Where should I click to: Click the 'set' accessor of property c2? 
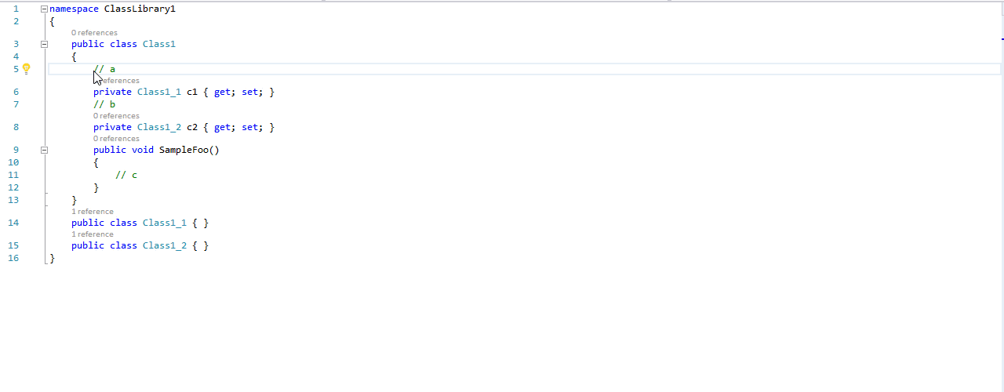[x=249, y=127]
